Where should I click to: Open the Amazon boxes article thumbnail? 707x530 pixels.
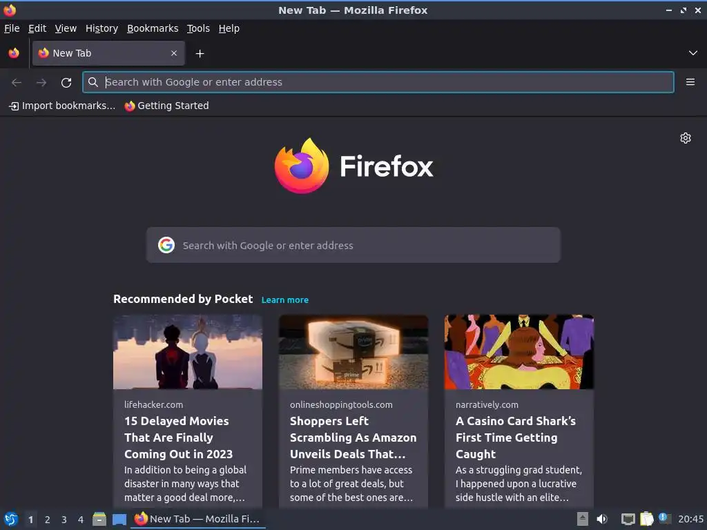[x=353, y=352]
